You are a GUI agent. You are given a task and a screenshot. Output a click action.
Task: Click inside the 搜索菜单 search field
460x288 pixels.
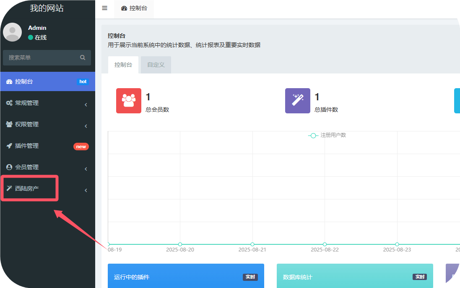(x=42, y=58)
